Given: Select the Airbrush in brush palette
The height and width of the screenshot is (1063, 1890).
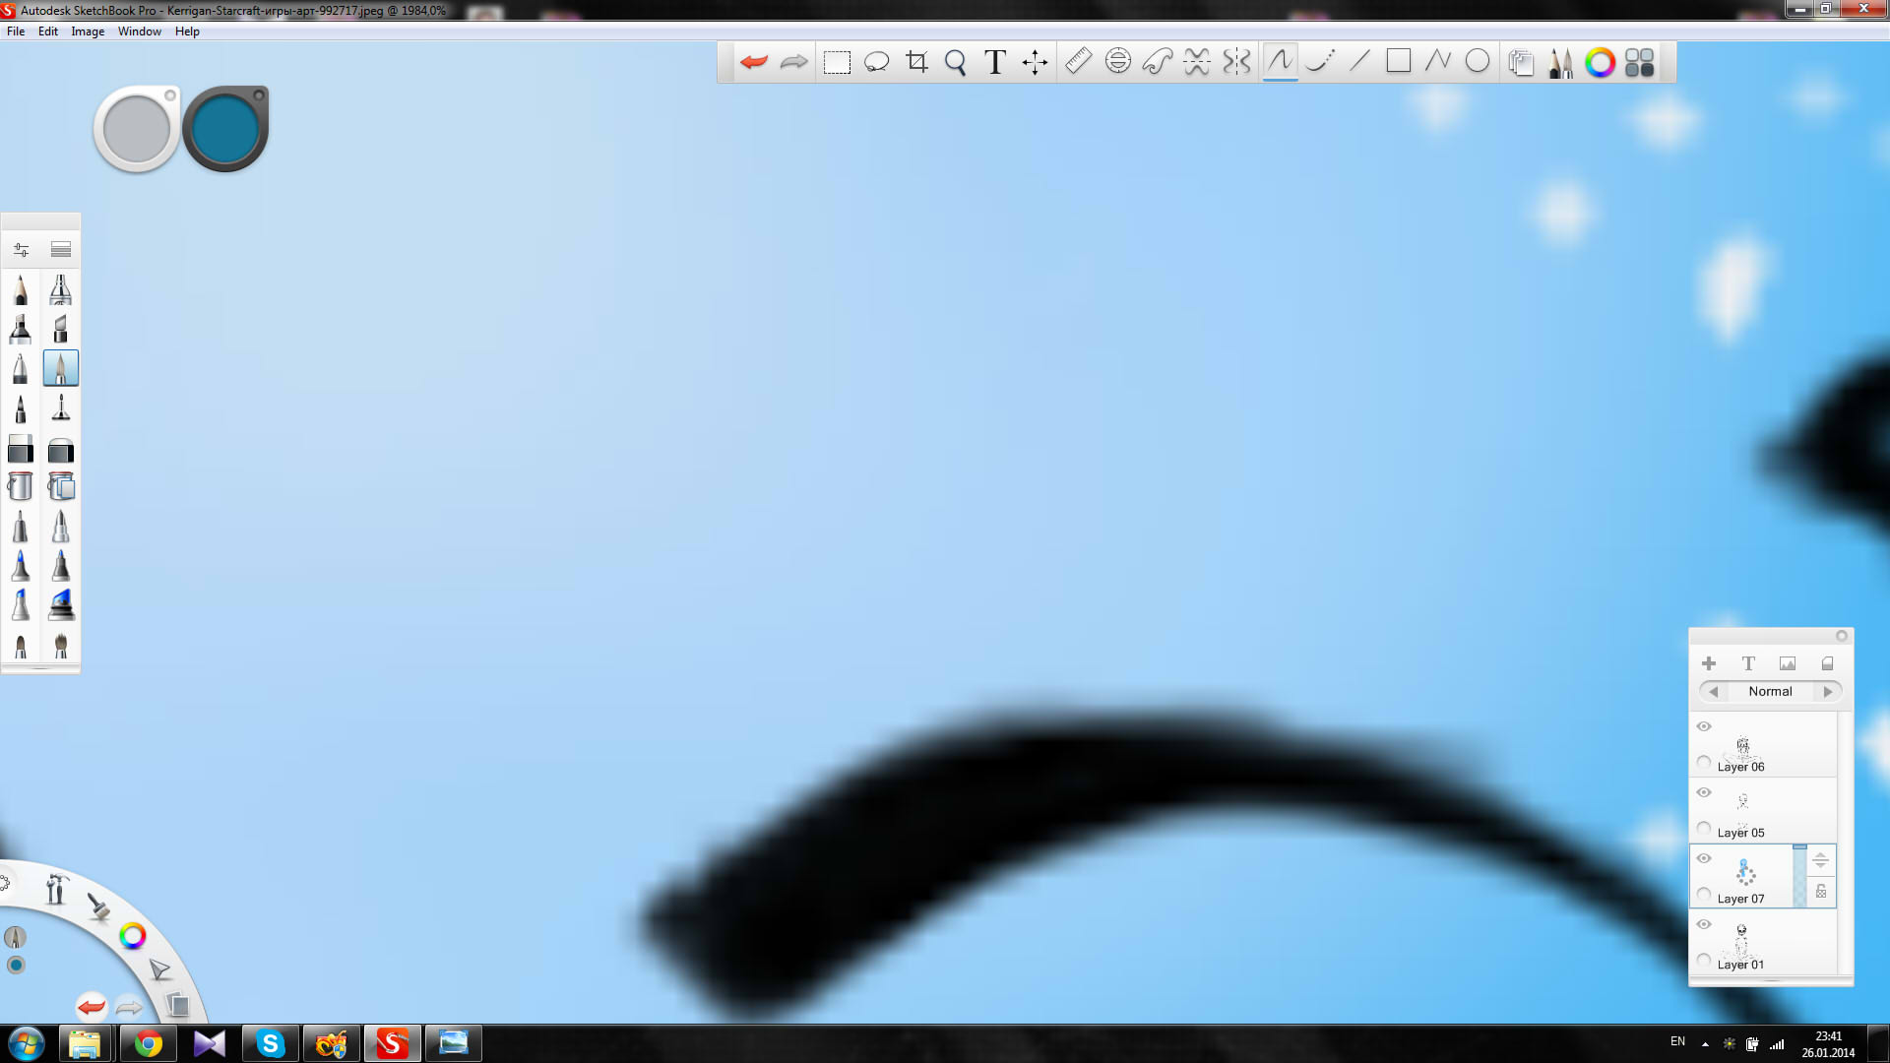Looking at the screenshot, I should [61, 289].
